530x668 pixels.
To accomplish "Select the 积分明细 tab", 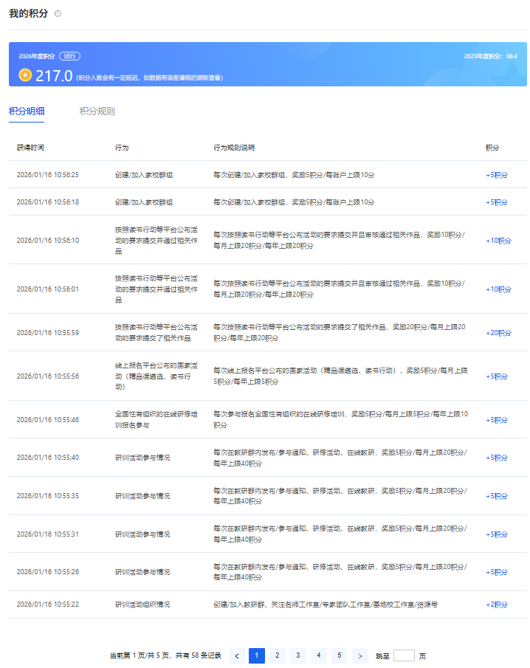I will click(x=27, y=111).
